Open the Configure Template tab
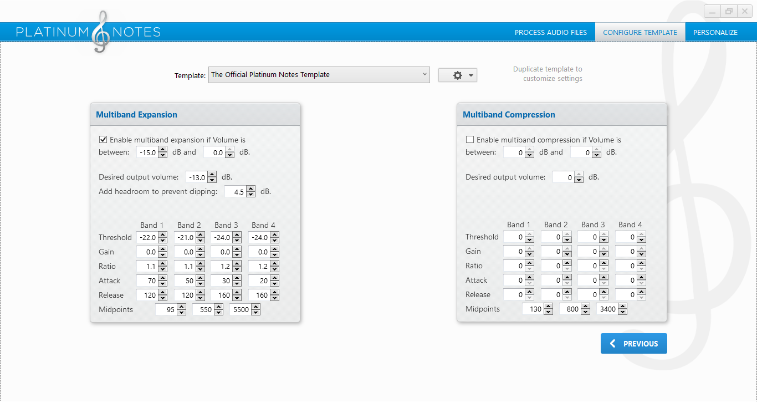 pos(640,32)
